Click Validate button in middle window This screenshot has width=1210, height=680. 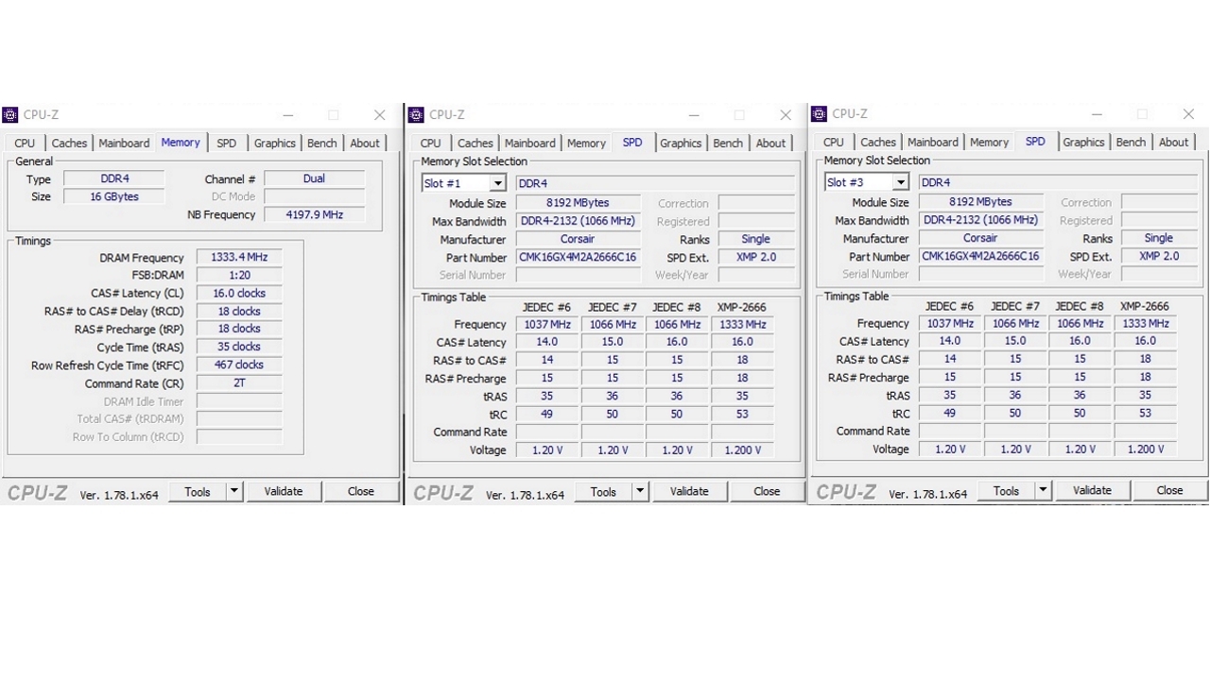point(689,491)
